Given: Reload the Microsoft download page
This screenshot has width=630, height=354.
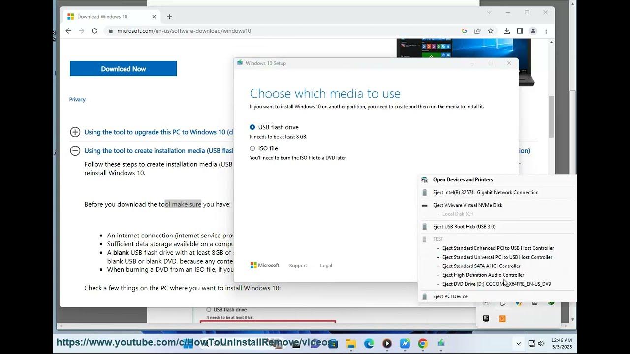Looking at the screenshot, I should tap(95, 31).
